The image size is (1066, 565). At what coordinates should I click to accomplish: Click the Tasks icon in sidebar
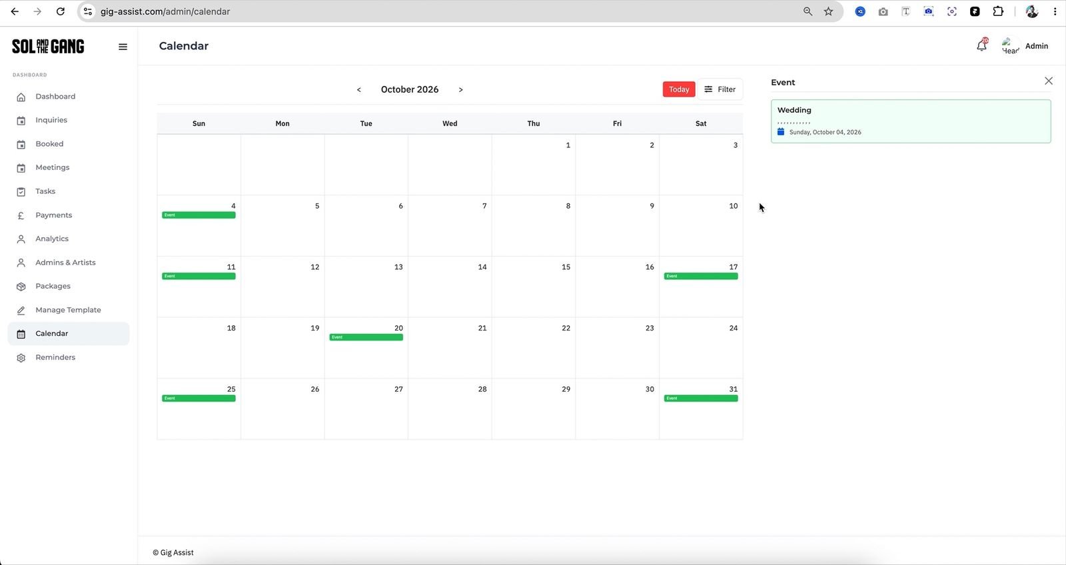[x=21, y=192]
